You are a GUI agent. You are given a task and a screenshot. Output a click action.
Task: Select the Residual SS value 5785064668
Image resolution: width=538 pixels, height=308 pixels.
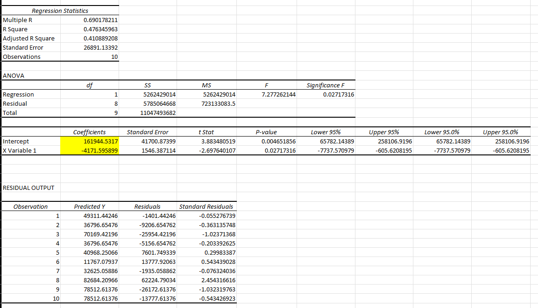[149, 103]
